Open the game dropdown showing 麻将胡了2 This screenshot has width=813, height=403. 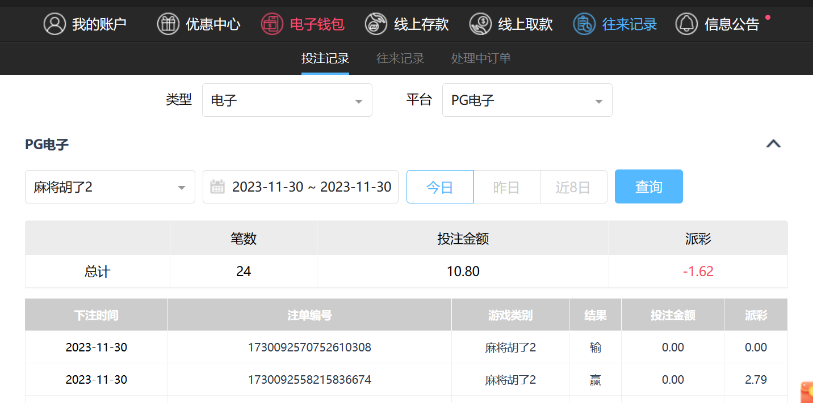click(x=110, y=187)
